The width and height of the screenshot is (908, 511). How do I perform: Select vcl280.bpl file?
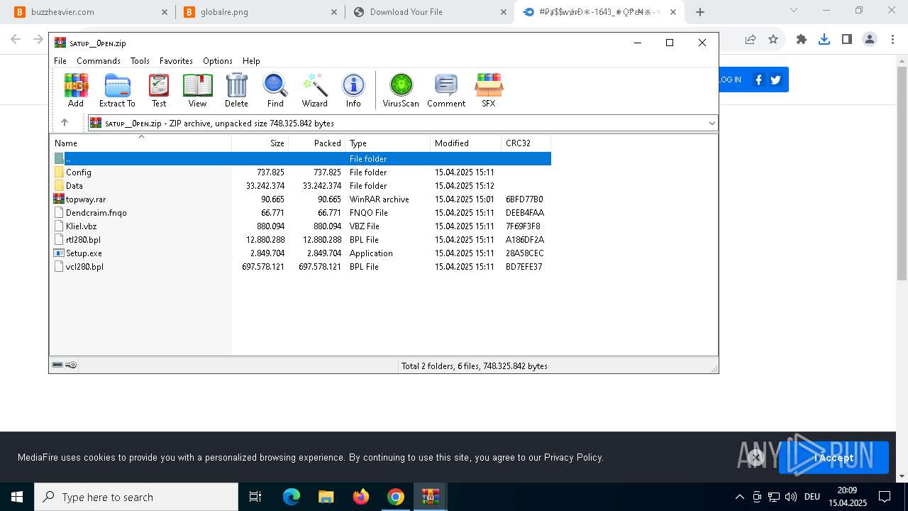point(301,266)
